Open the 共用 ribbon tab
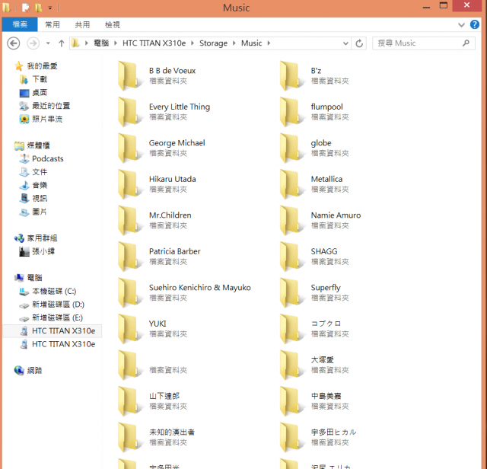Viewport: 487px width, 469px height. 82,24
